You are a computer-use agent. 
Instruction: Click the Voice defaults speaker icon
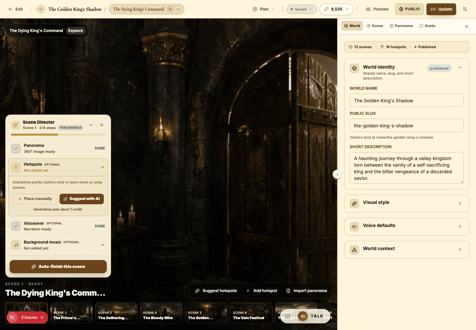[x=354, y=227]
